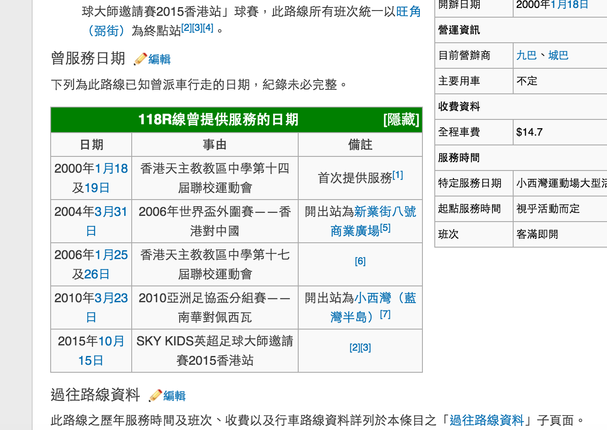The image size is (607, 430).
Task: Open 15日 link in 2015 row
Action: pyautogui.click(x=91, y=360)
